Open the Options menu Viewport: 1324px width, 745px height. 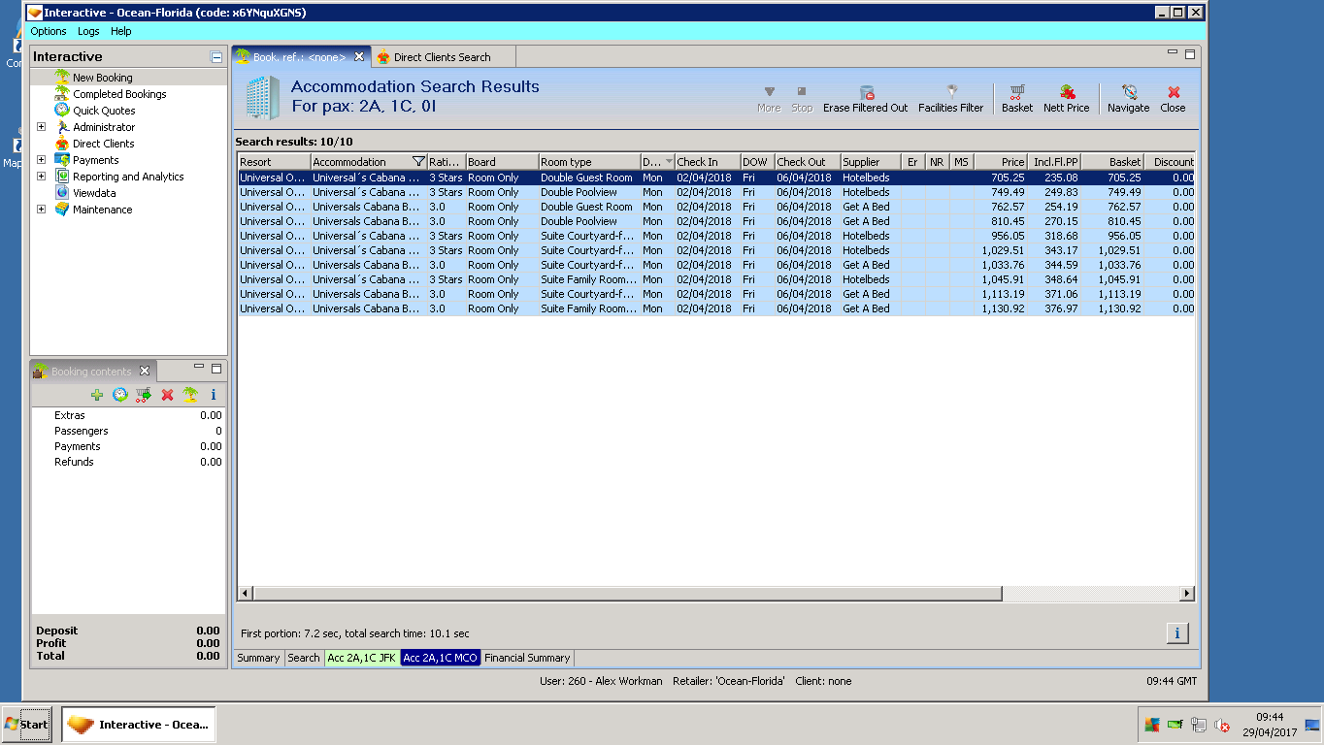49,32
